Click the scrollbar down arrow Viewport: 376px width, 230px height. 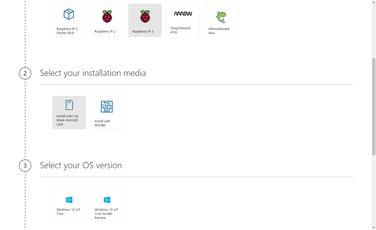374,228
